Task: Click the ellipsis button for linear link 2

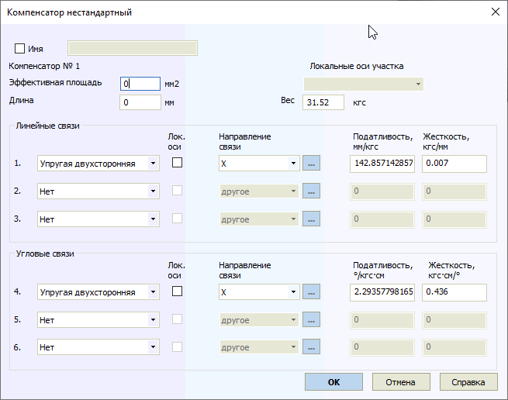Action: (x=311, y=191)
